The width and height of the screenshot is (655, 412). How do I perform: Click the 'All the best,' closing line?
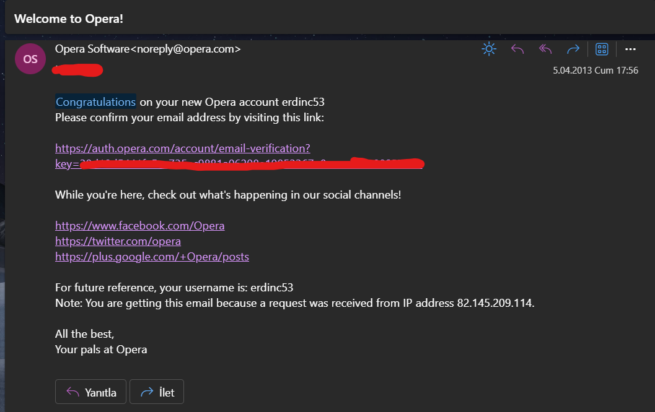click(84, 333)
